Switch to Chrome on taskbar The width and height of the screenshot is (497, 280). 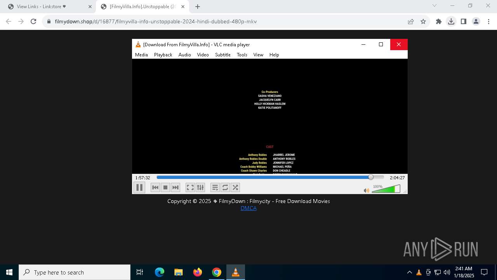click(217, 272)
